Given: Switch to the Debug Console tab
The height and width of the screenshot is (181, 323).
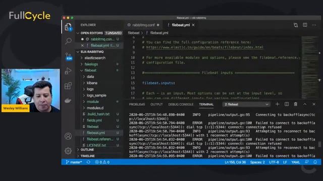Looking at the screenshot, I should (x=181, y=105).
